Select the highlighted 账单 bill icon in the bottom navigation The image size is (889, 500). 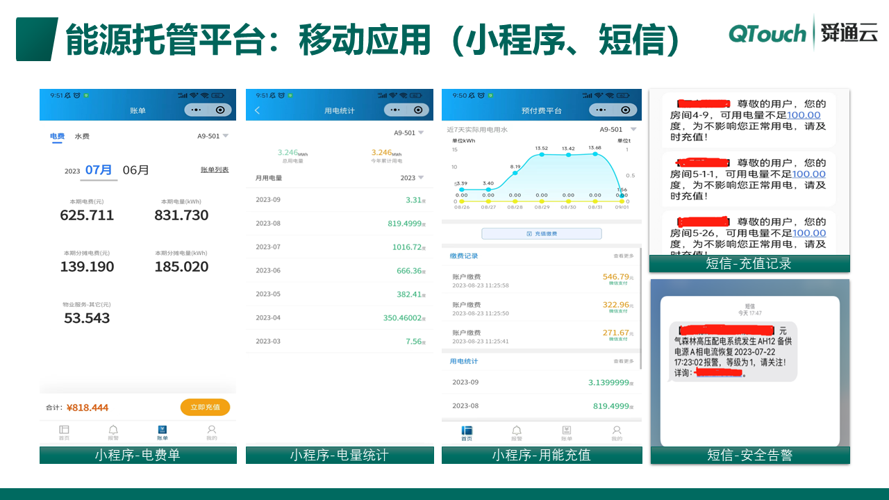pyautogui.click(x=162, y=432)
